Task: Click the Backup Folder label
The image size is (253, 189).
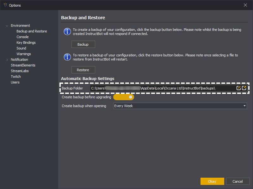Action: pos(72,88)
